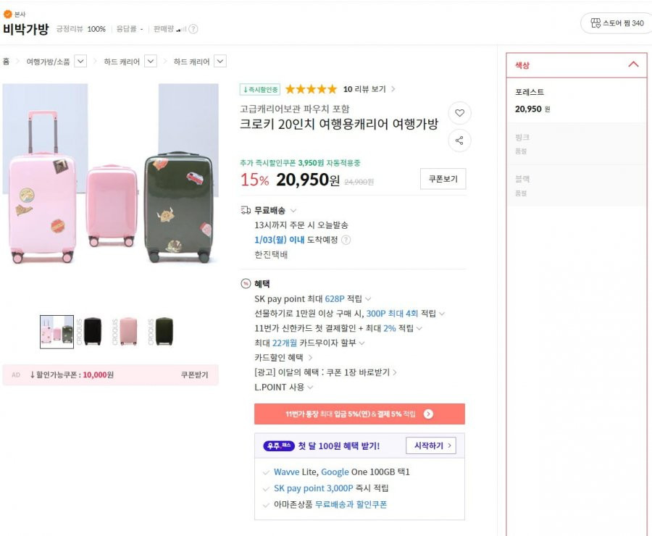Image resolution: width=652 pixels, height=536 pixels.
Task: Click the share icon button
Action: click(459, 141)
